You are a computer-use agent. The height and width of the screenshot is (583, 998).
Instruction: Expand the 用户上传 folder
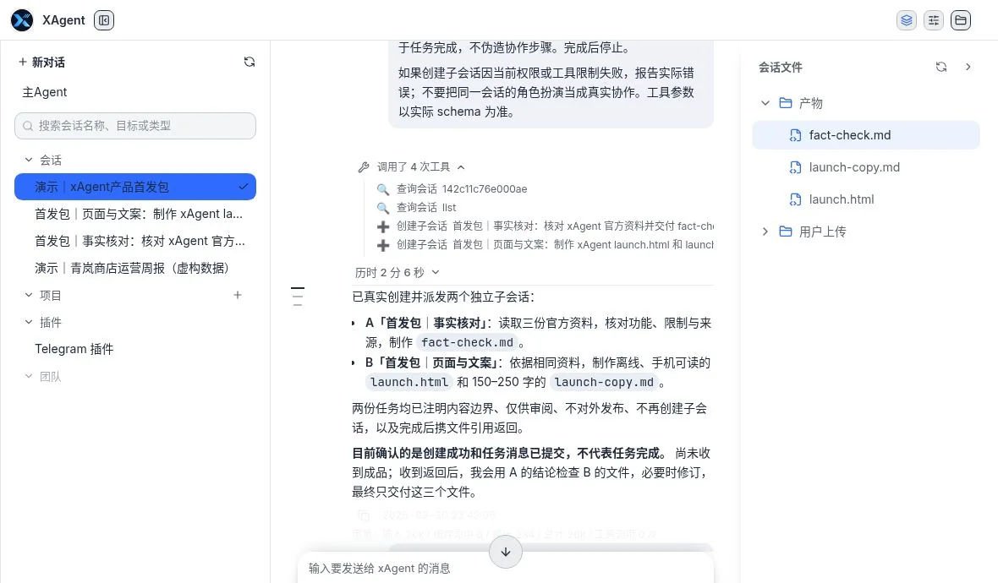pos(765,232)
